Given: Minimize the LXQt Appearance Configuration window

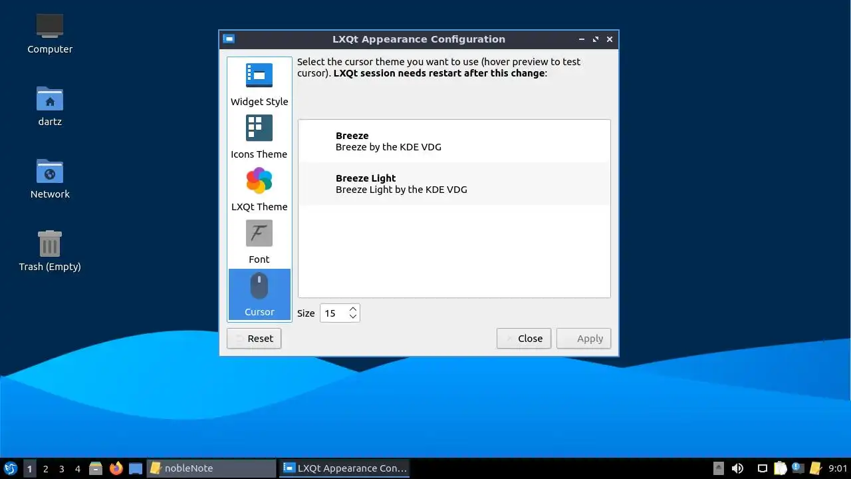Looking at the screenshot, I should pyautogui.click(x=582, y=39).
